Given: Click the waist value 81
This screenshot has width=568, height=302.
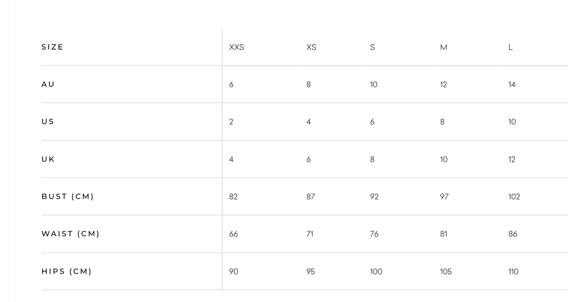Looking at the screenshot, I should 444,234.
